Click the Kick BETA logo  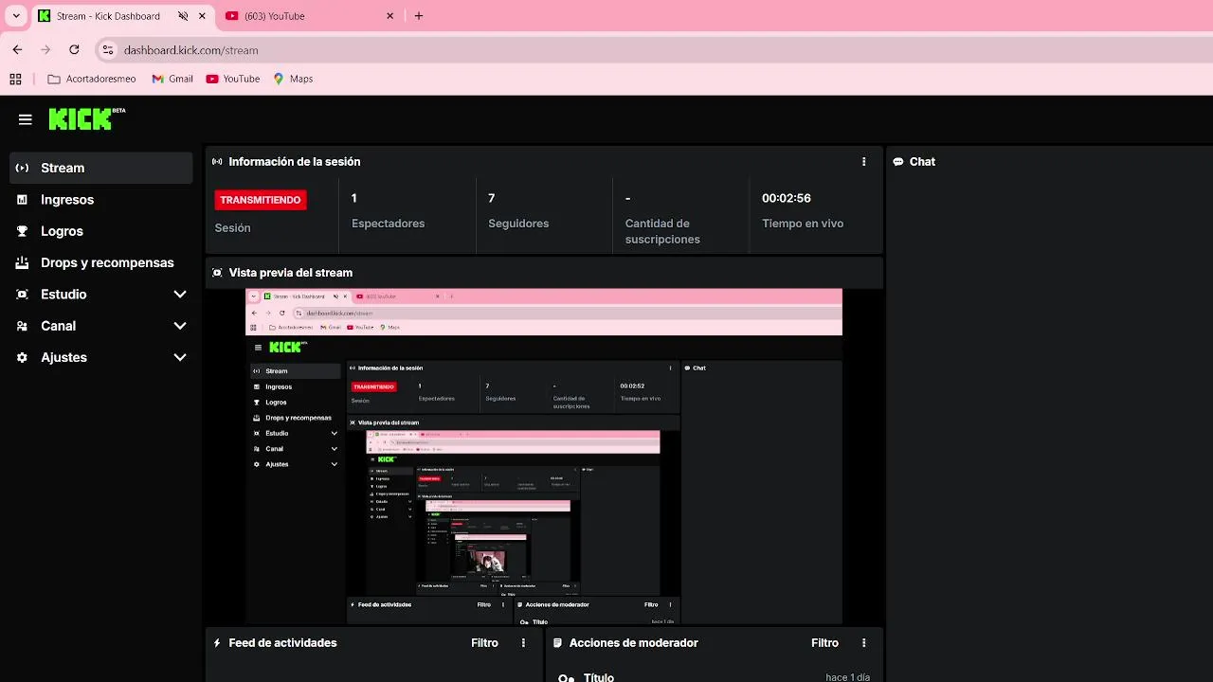tap(87, 118)
